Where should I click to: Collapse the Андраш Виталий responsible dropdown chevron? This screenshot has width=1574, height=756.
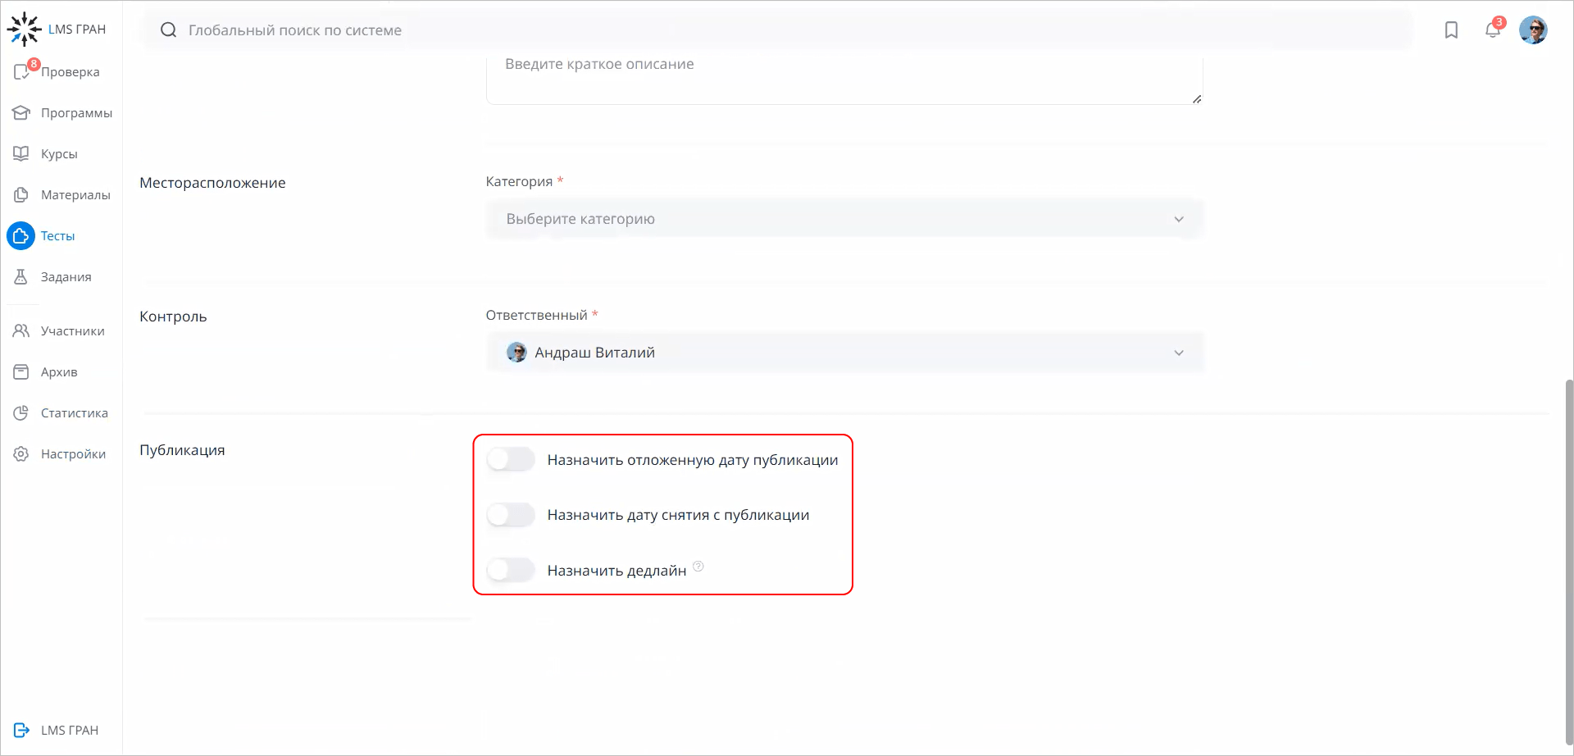[x=1179, y=352]
